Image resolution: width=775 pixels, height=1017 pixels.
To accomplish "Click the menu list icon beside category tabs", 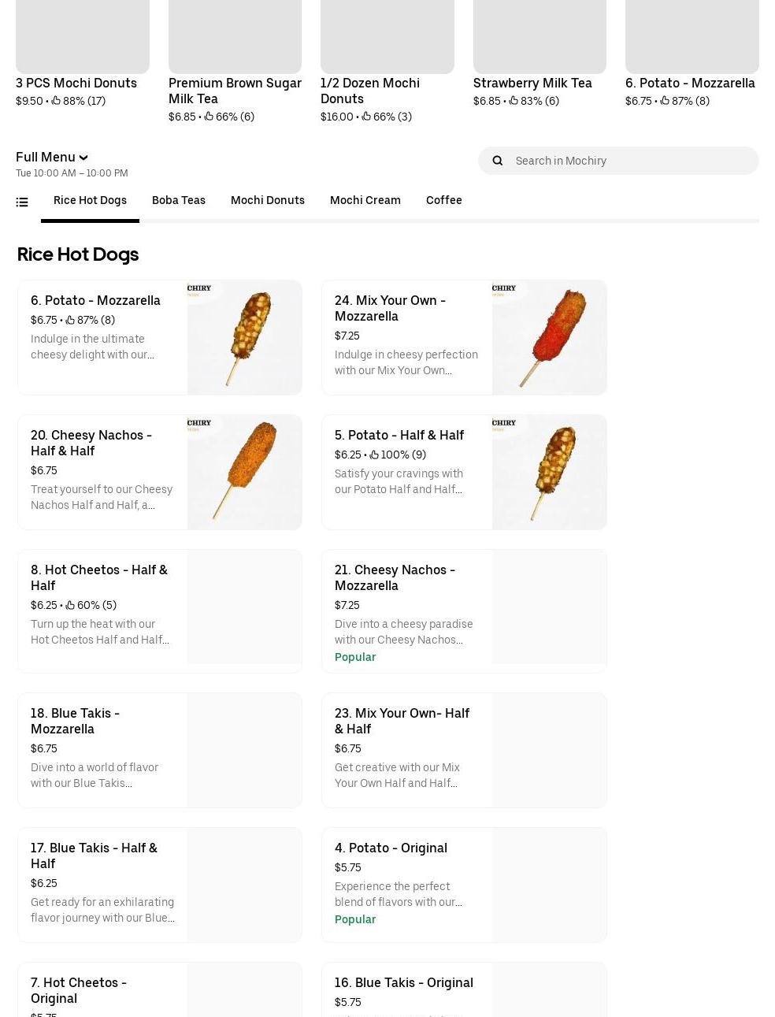I will pyautogui.click(x=22, y=202).
